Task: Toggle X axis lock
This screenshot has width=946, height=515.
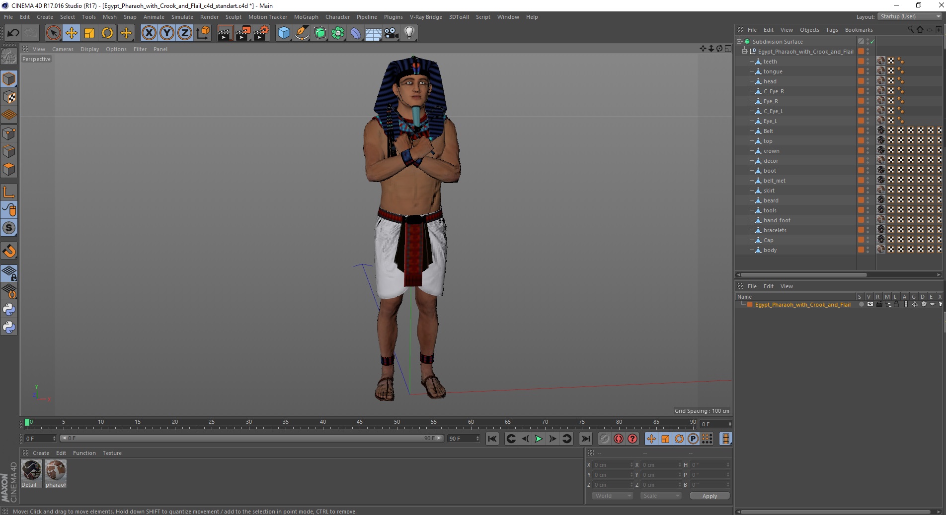Action: [x=149, y=33]
